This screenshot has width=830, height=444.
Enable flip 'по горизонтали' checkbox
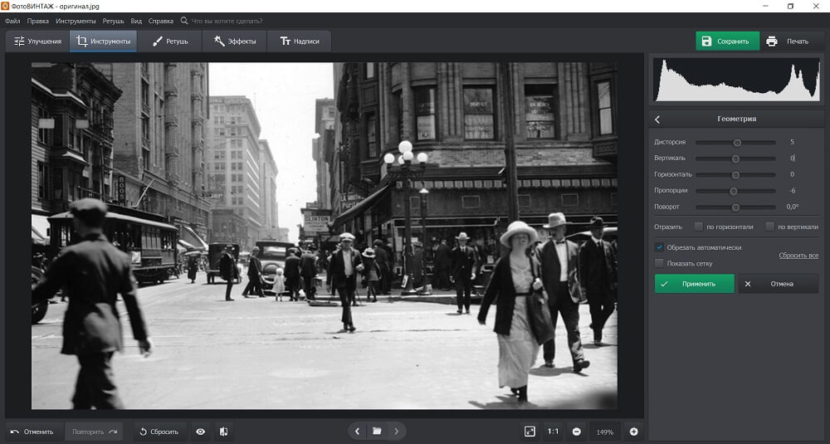(x=699, y=227)
